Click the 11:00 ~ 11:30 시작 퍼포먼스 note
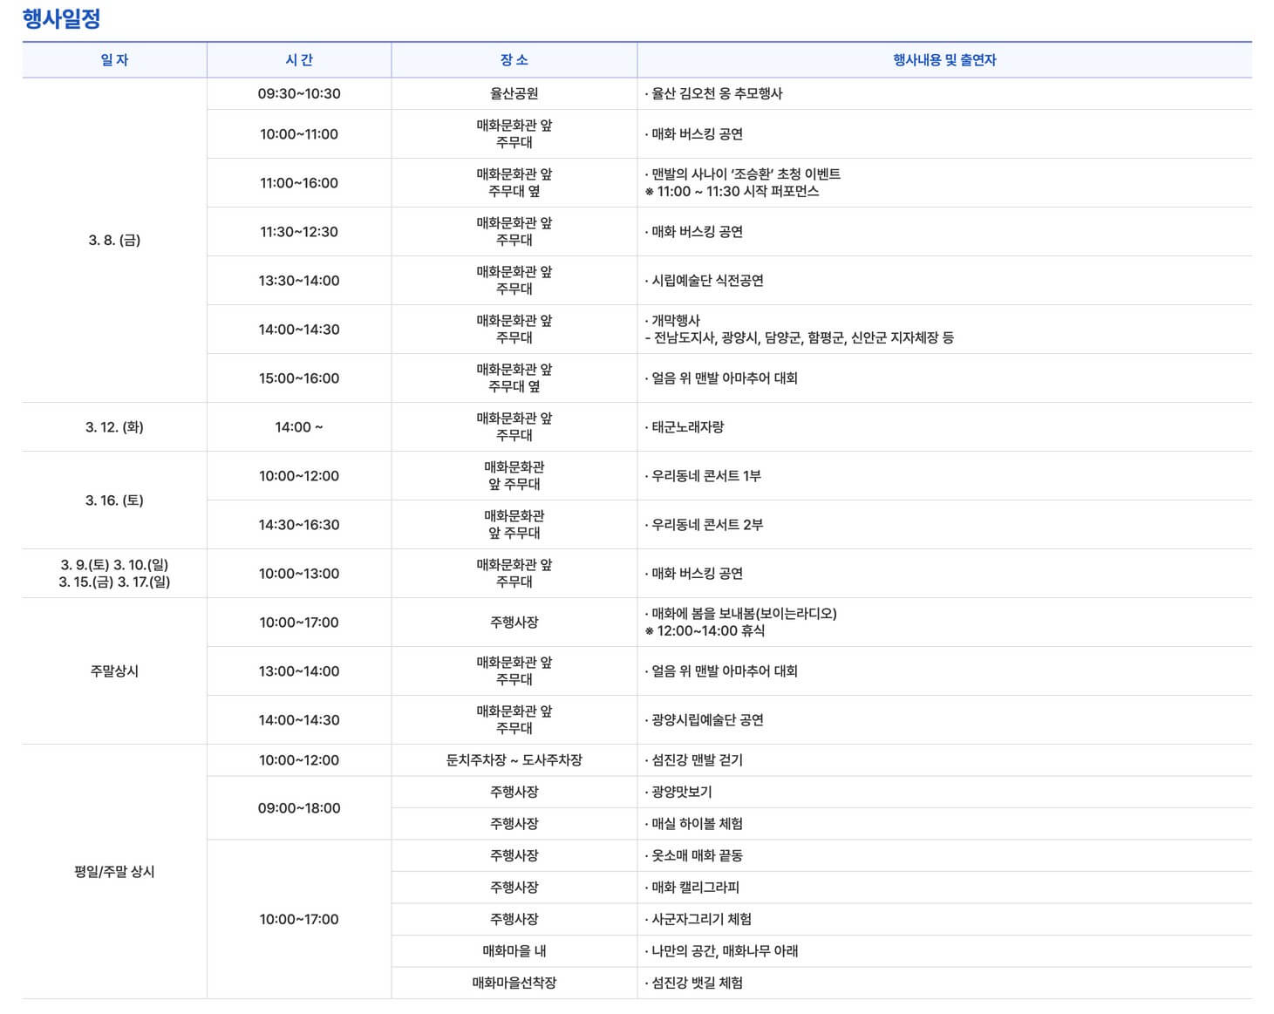This screenshot has height=1014, width=1274. click(x=732, y=192)
